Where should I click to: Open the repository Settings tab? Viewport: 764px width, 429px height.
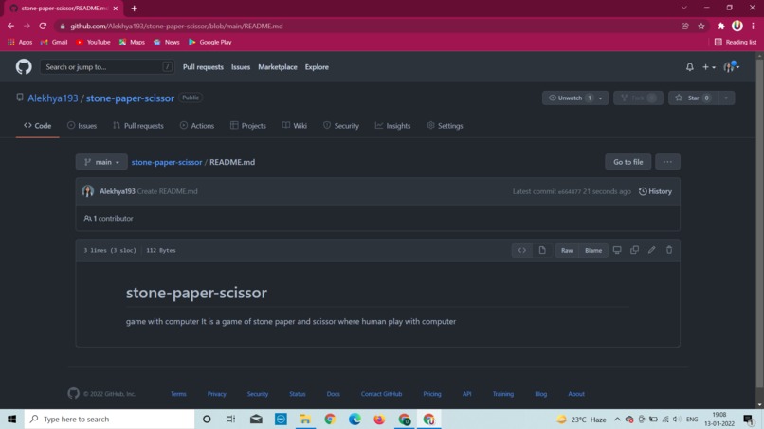pyautogui.click(x=445, y=126)
